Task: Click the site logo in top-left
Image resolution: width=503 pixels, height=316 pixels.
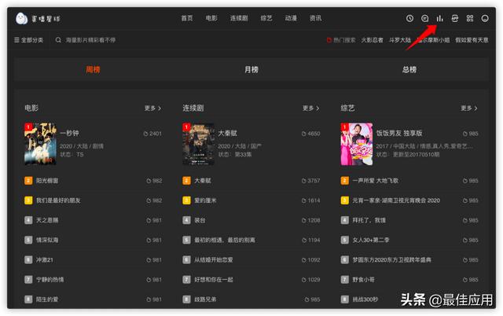Action: coord(38,19)
